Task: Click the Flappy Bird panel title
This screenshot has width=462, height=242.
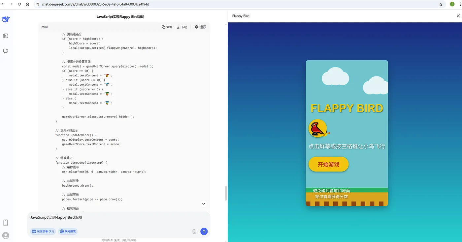Action: 241,16
